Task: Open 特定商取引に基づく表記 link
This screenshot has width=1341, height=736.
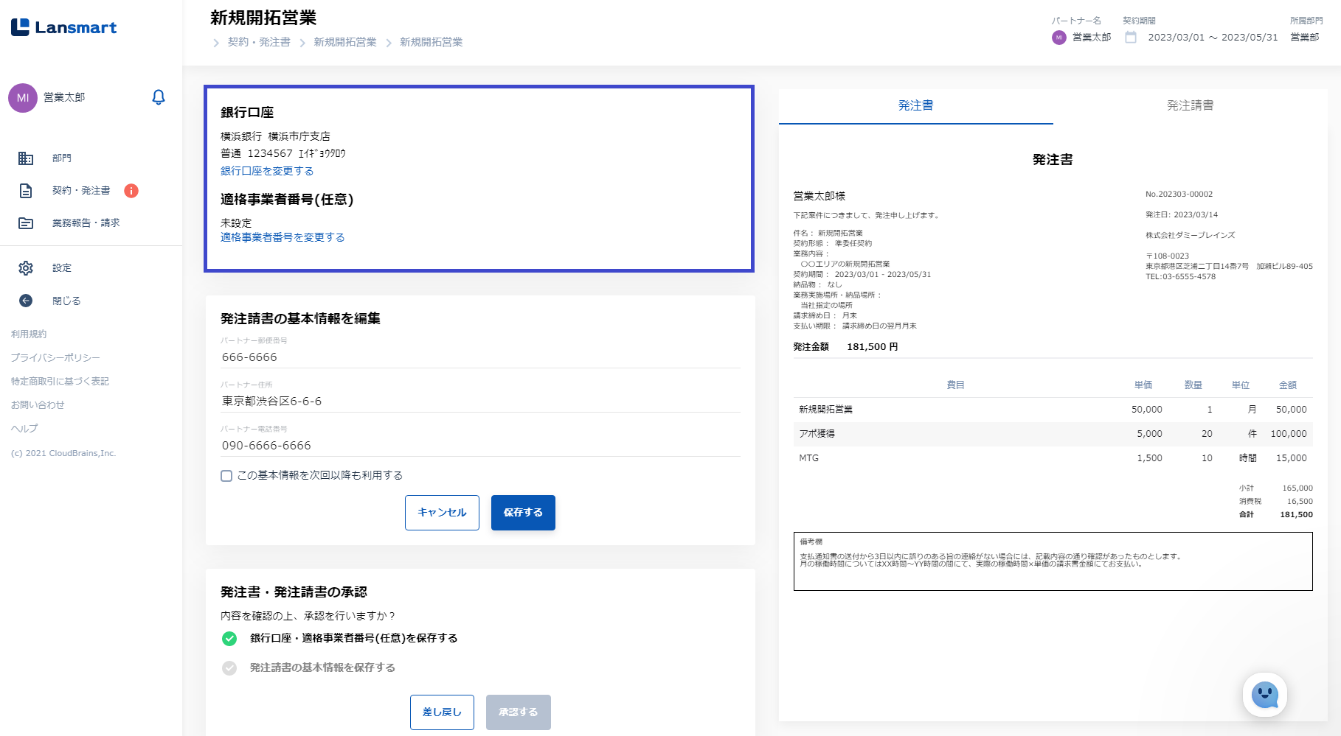Action: [x=60, y=382]
